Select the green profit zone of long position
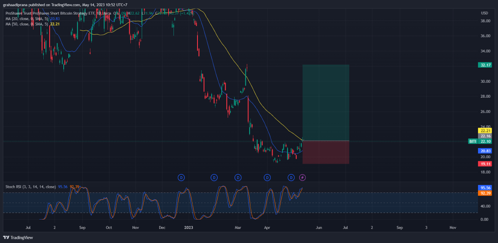The height and width of the screenshot is (243, 498). [326, 103]
